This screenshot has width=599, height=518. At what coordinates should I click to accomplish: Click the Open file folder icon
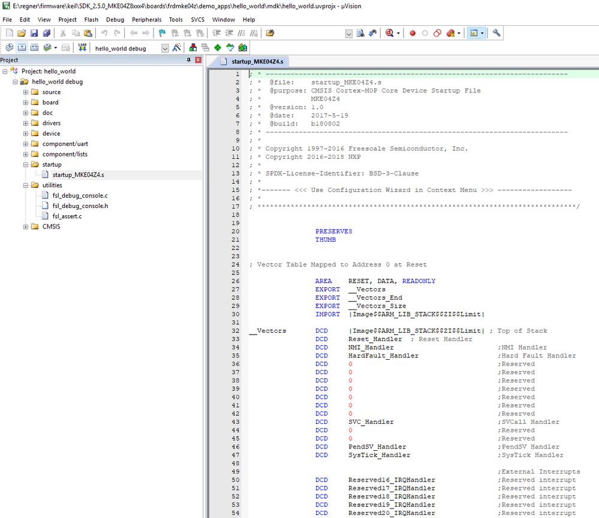pos(22,33)
